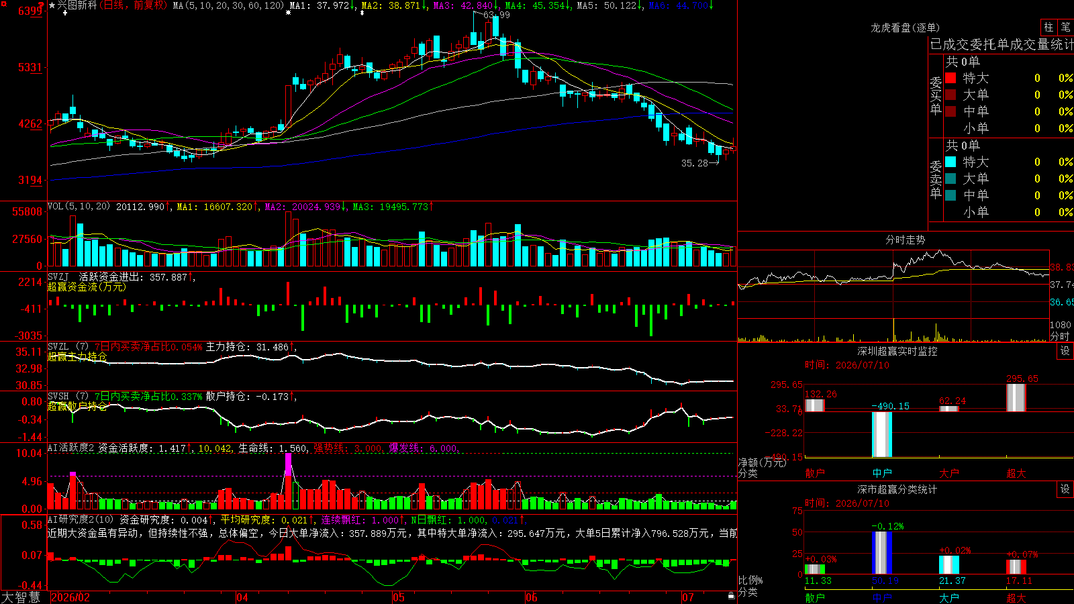This screenshot has width=1074, height=604.
Task: Switch 龙虎看盘 to 笔 view
Action: tap(1065, 28)
